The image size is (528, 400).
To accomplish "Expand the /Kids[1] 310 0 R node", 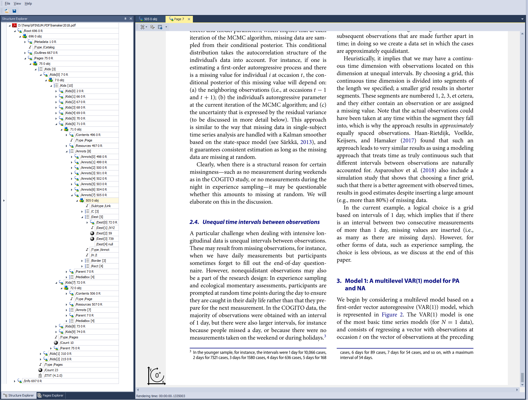I will [41, 354].
